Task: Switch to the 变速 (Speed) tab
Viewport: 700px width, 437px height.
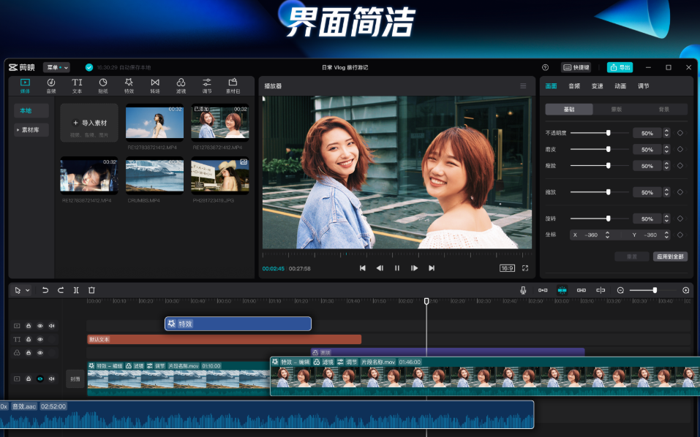Action: click(597, 86)
